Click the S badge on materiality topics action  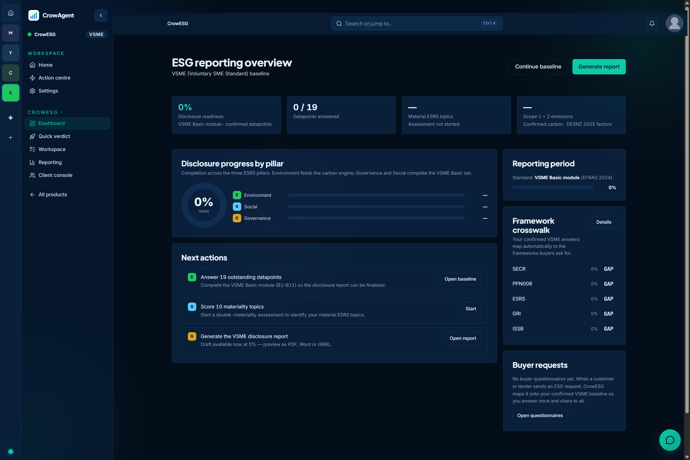192,306
